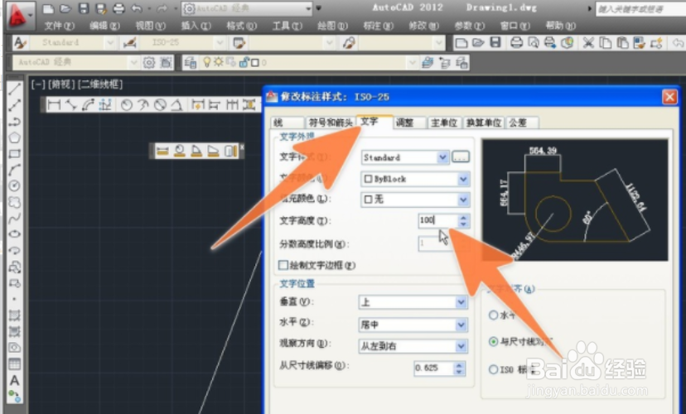
Task: Toggle layer 0 freeze sun icon
Action: [219, 62]
